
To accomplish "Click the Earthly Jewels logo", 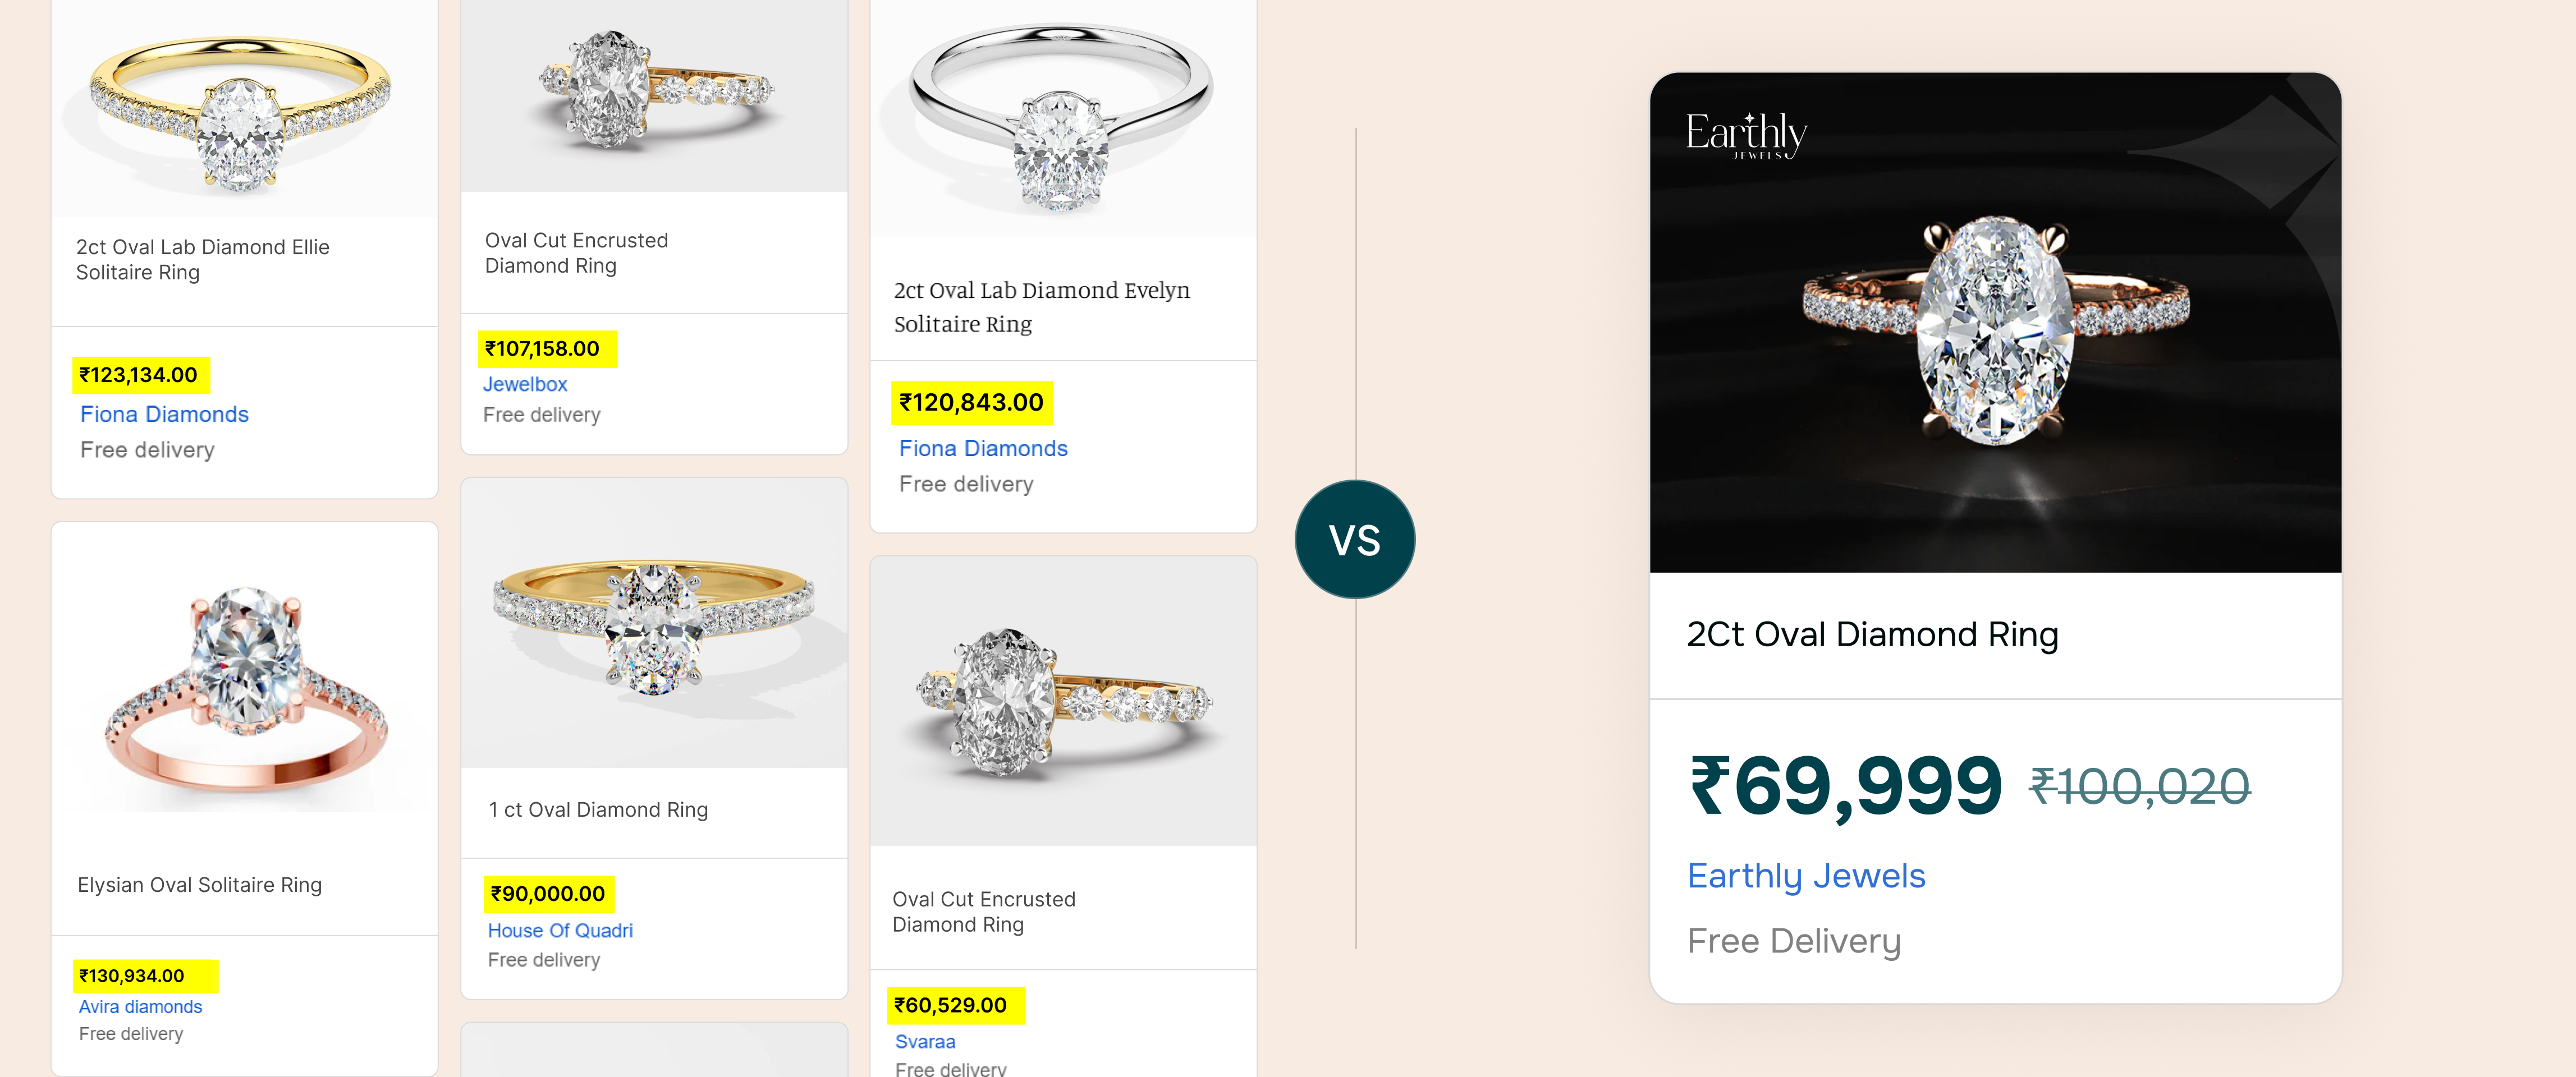I will 1746,135.
